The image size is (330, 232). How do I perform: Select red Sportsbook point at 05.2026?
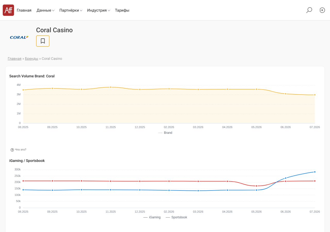click(257, 186)
